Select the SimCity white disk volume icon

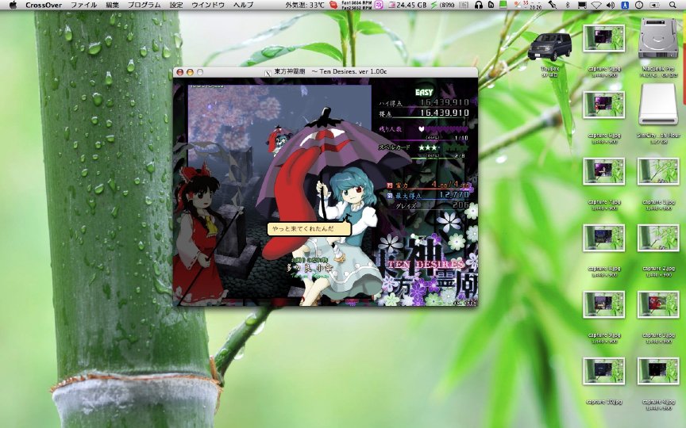(658, 105)
